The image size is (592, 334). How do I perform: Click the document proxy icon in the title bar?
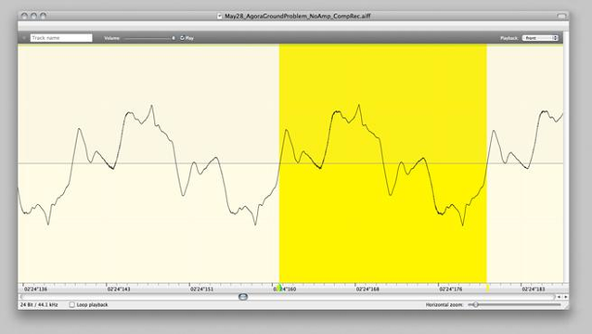point(220,16)
